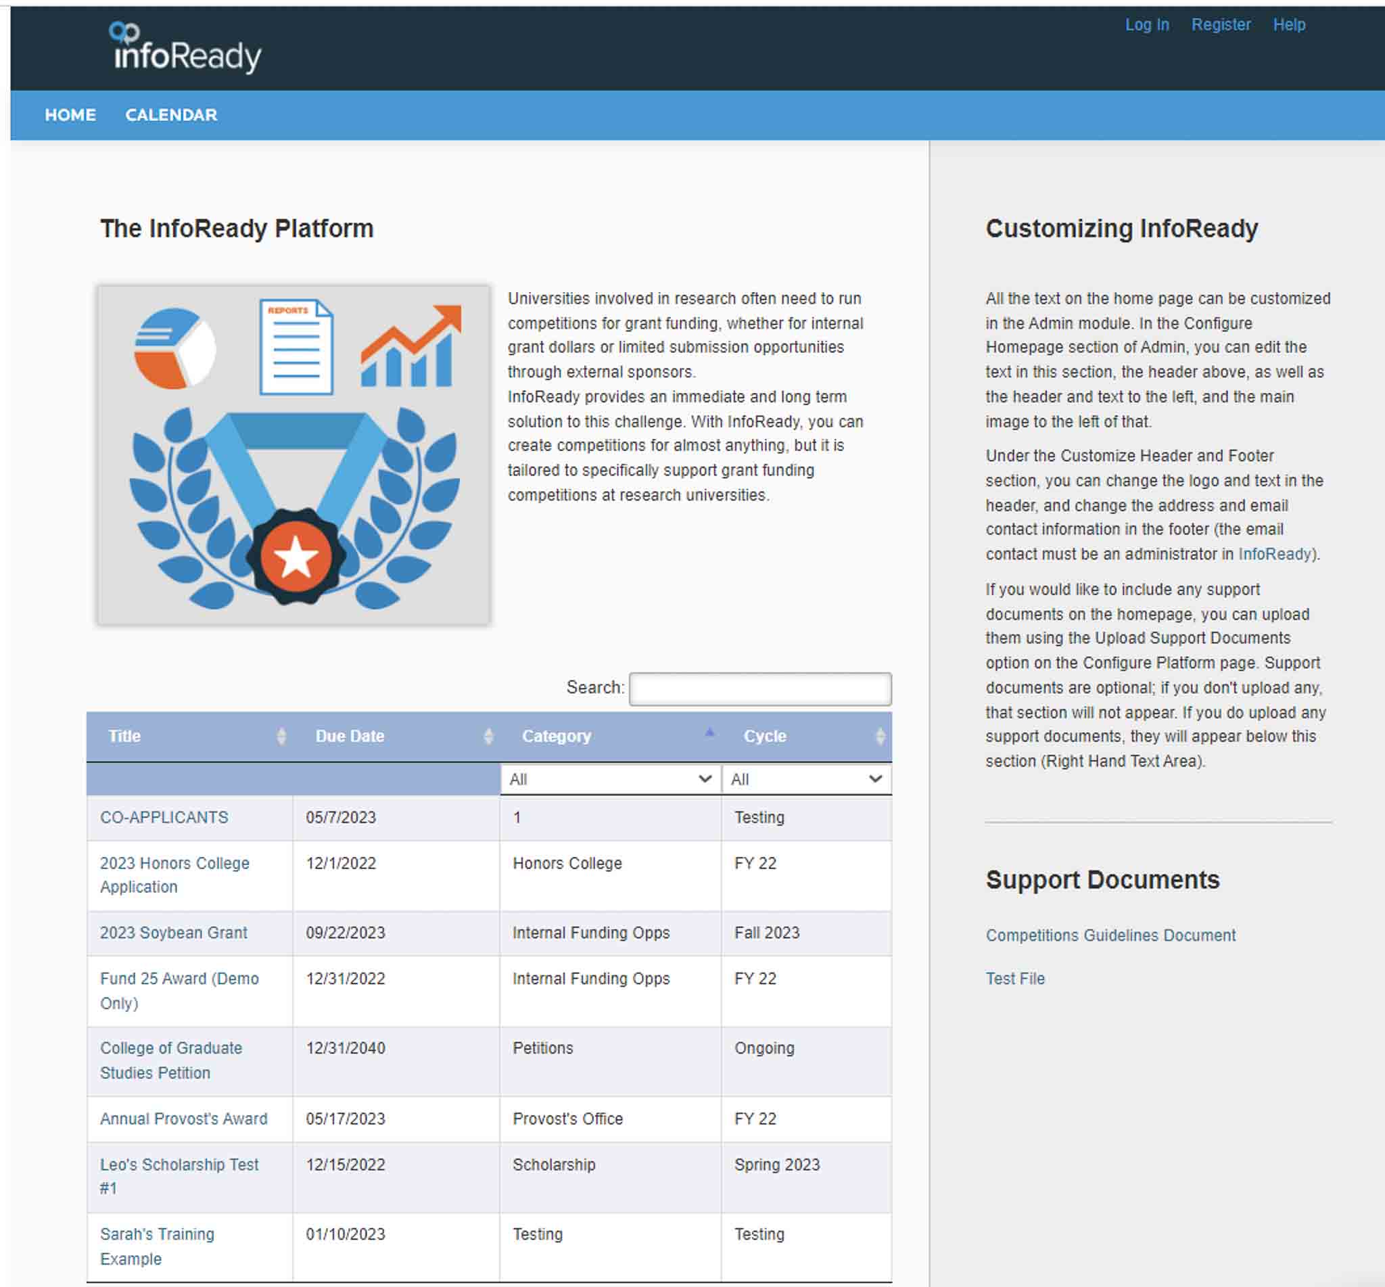Open Annual Provost's Award competition

click(x=184, y=1119)
